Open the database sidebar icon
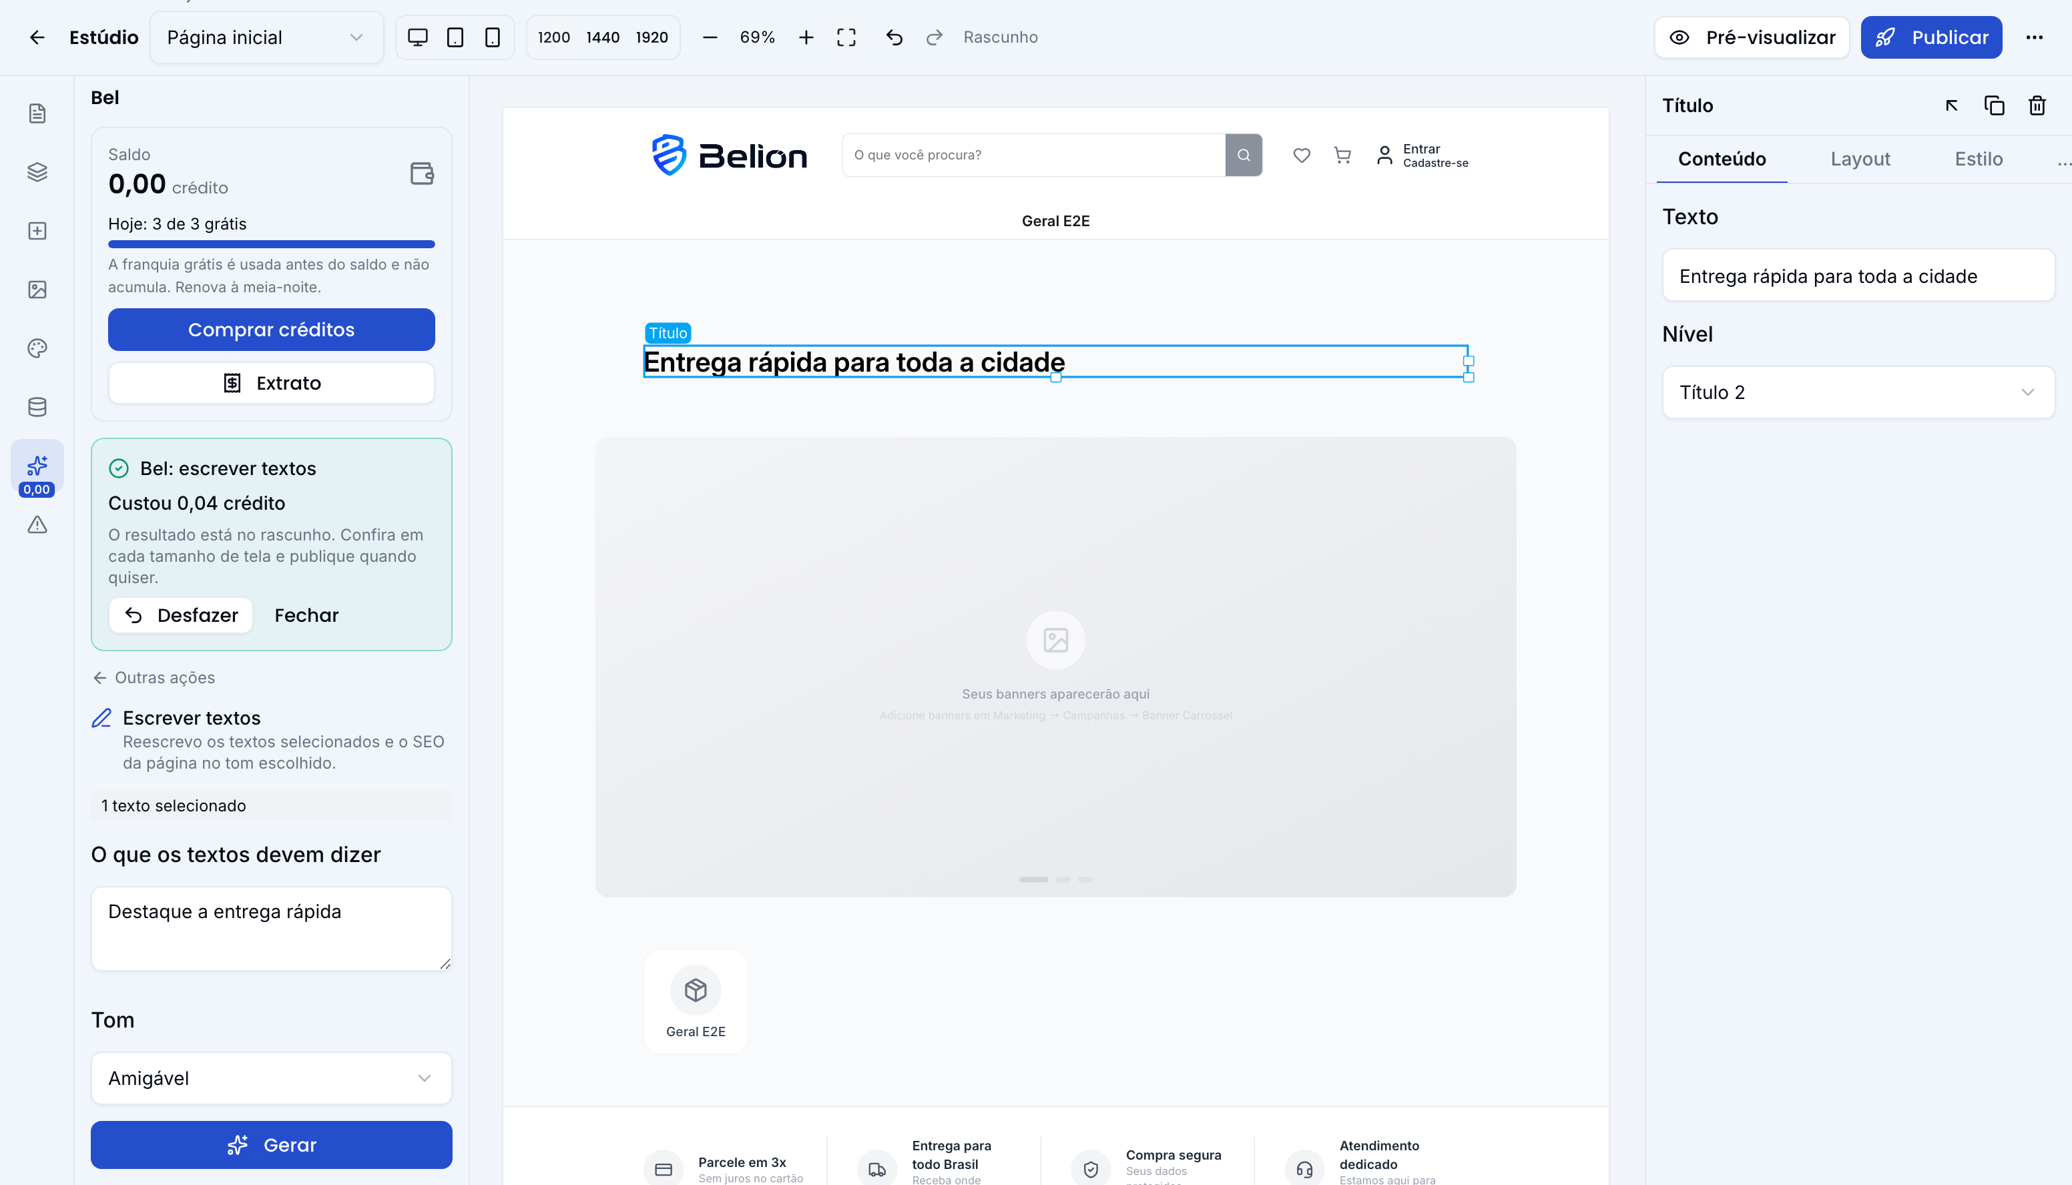 point(37,406)
